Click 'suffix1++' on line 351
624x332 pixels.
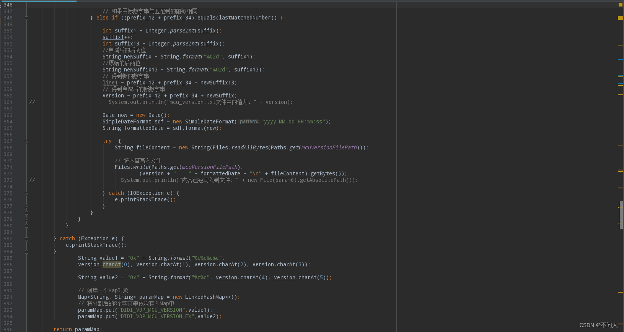point(116,37)
